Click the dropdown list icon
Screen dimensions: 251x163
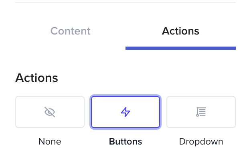point(201,112)
